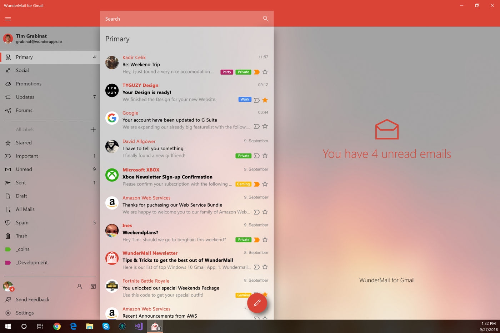Mark David Allgöwer email as important
This screenshot has height=333, width=500.
[256, 156]
